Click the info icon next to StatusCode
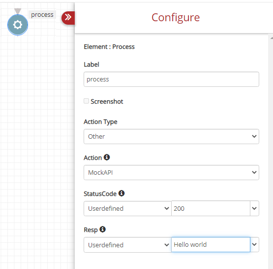273x269 pixels. 121,193
